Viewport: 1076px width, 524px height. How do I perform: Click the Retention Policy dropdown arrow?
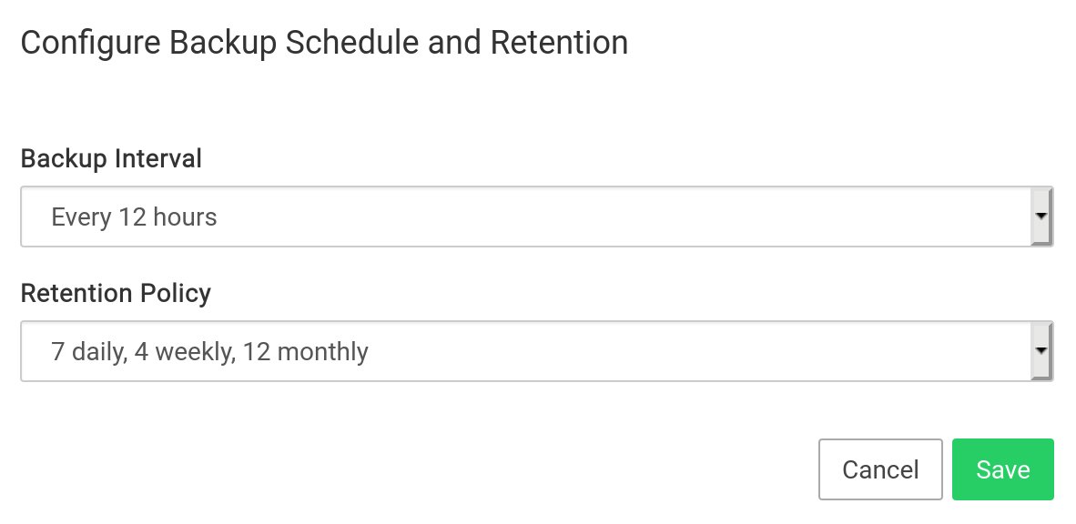[1041, 351]
